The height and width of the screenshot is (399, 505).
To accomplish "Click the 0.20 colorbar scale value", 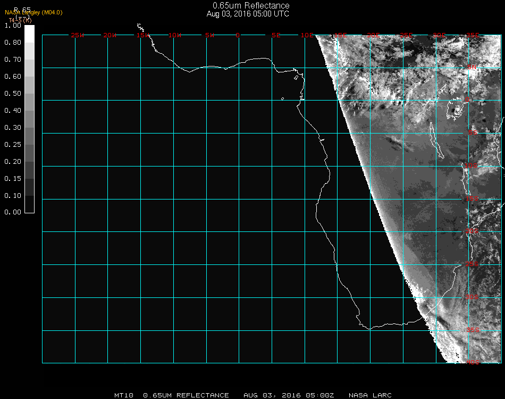I will (x=13, y=162).
